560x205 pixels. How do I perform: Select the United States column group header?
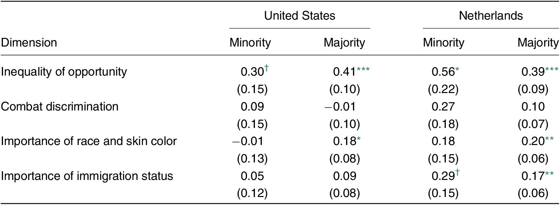click(300, 15)
